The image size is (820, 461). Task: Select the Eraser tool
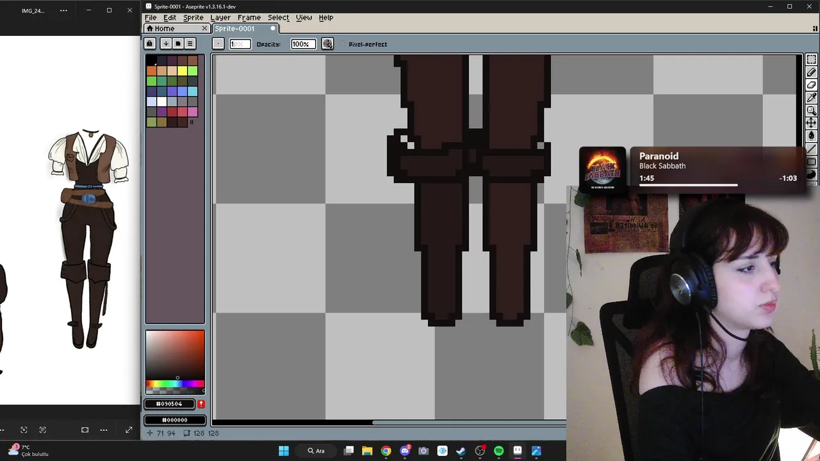click(x=811, y=85)
